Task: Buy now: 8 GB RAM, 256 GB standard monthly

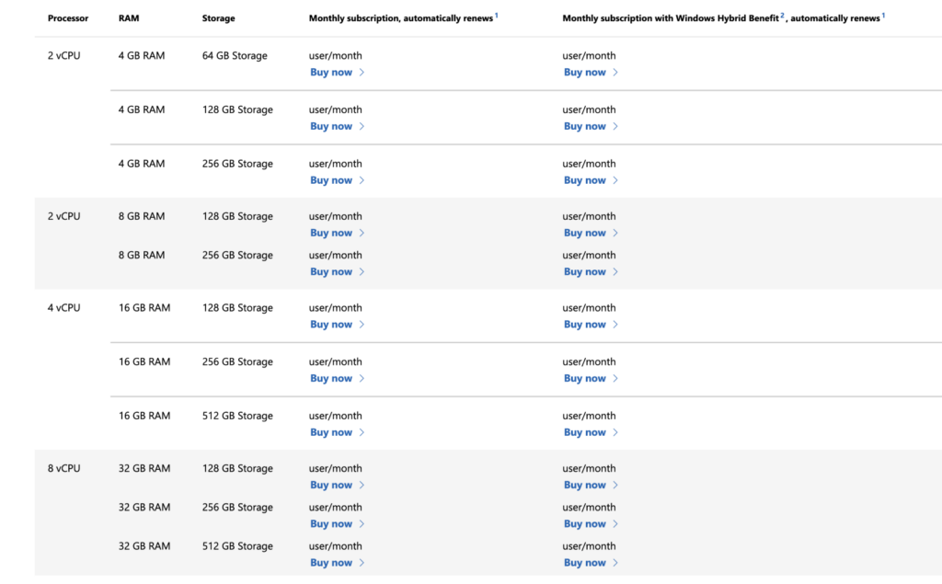Action: coord(331,272)
